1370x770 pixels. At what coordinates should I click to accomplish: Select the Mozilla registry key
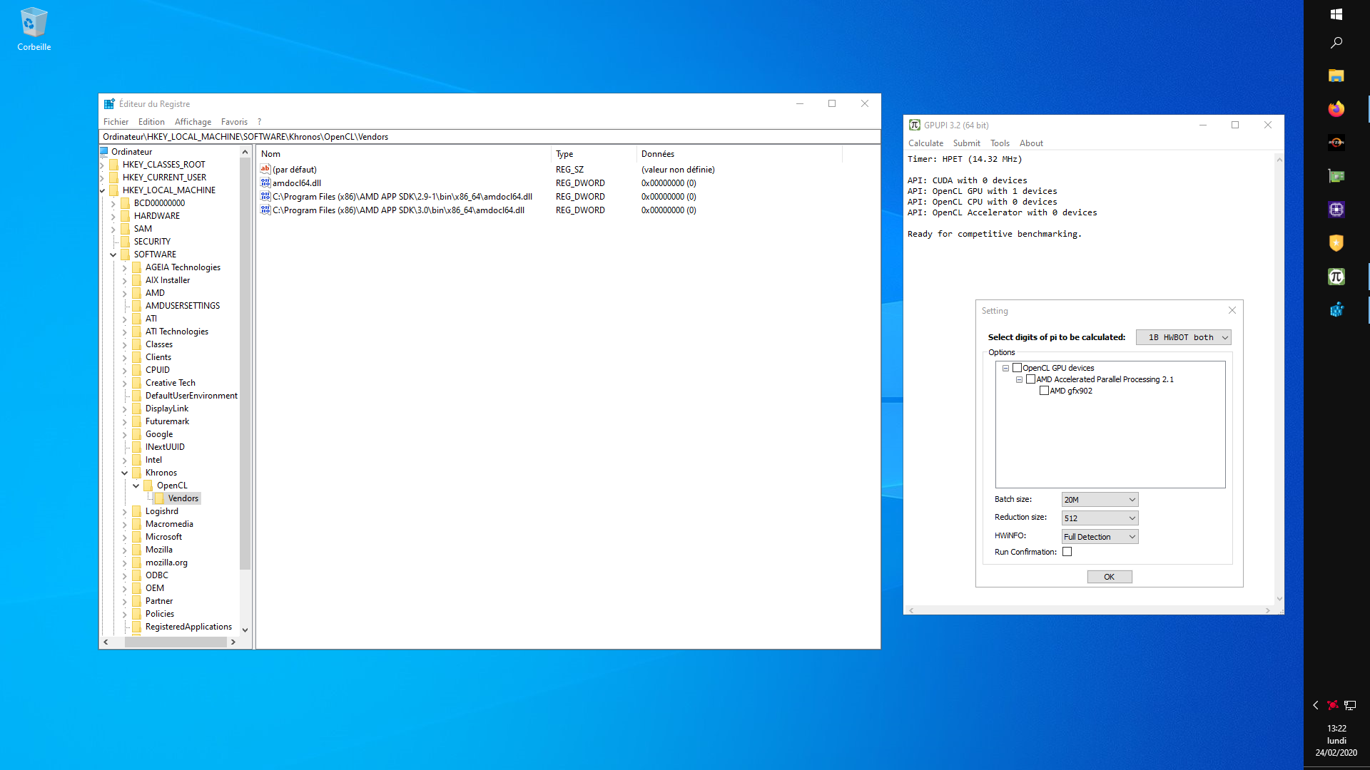point(158,550)
